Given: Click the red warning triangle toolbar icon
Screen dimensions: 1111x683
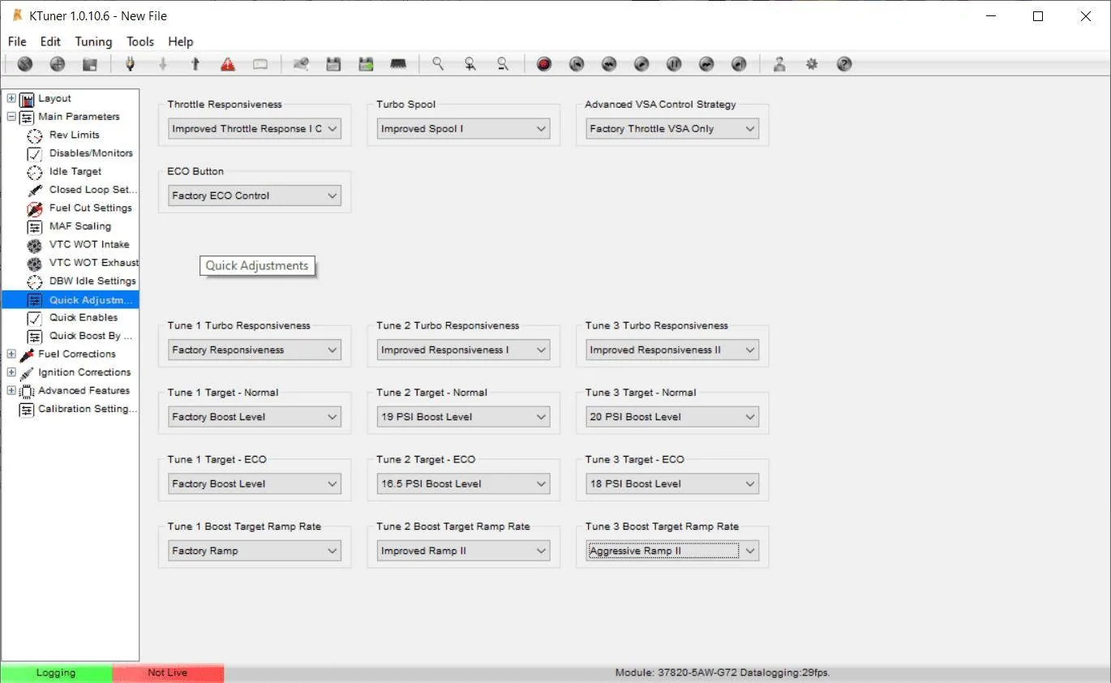Looking at the screenshot, I should click(228, 64).
